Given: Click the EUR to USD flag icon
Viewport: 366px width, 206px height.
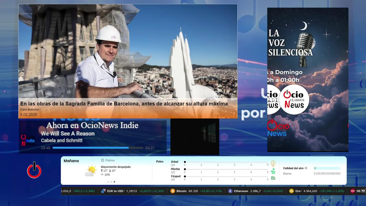Looking at the screenshot, I should (x=103, y=191).
